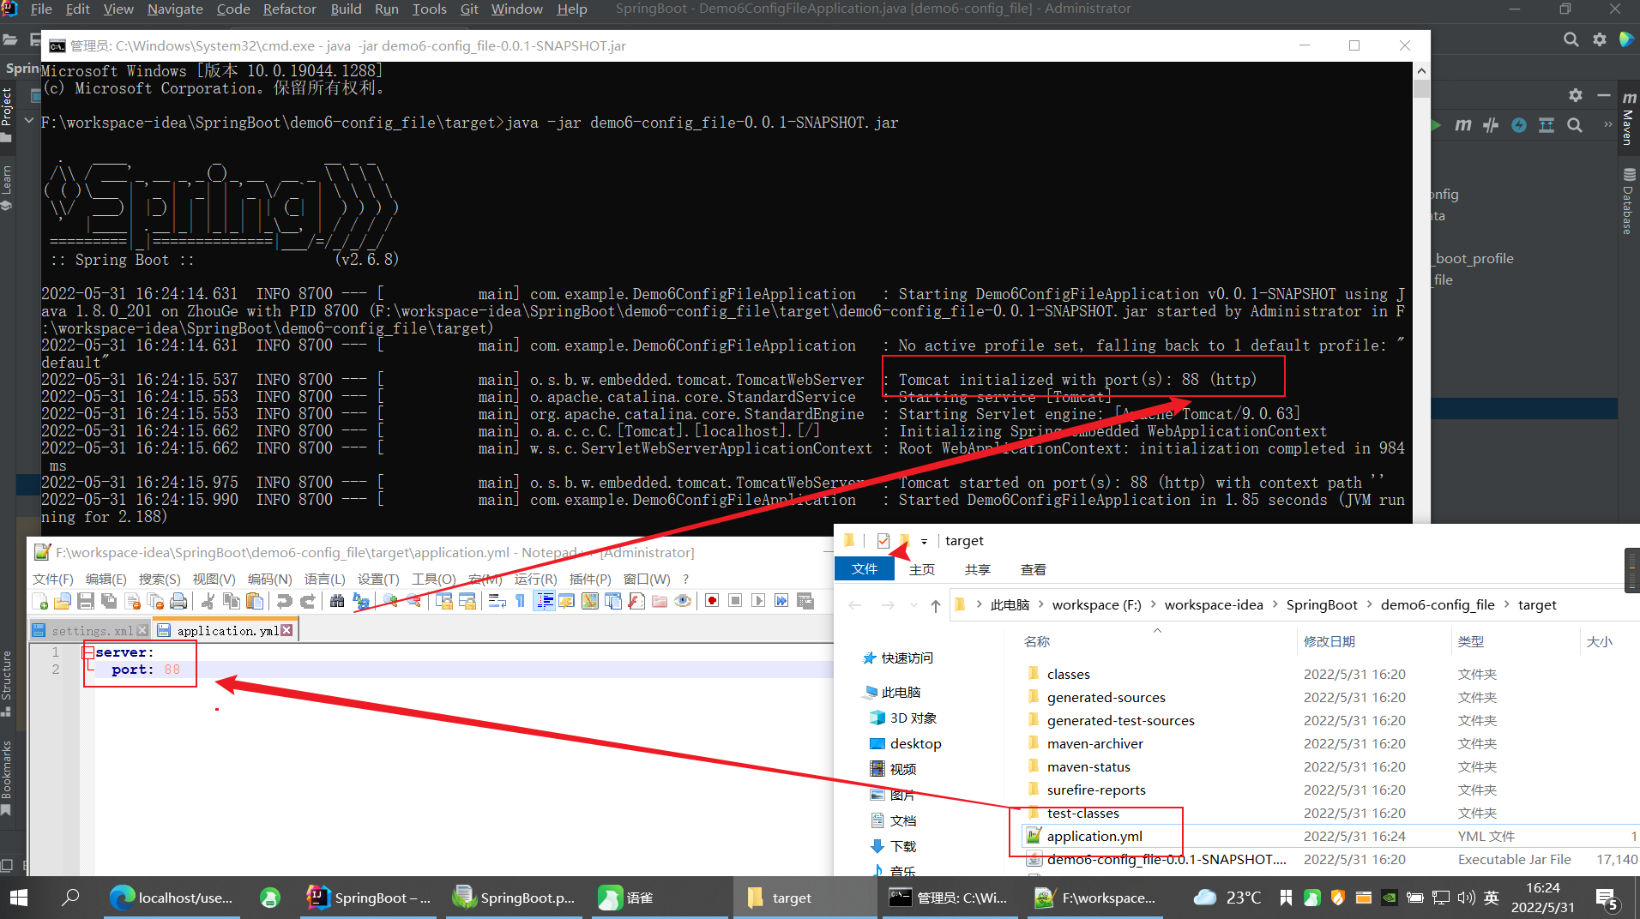Toggle Notepad++ show all characters button
The height and width of the screenshot is (919, 1640).
pyautogui.click(x=521, y=601)
